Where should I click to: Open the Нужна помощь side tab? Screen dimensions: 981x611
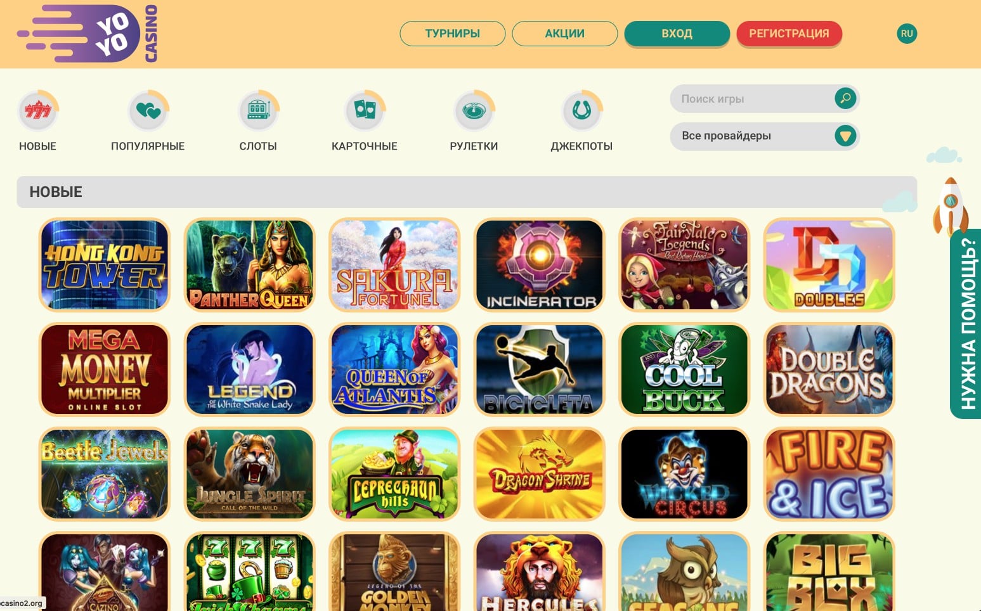[x=966, y=324]
